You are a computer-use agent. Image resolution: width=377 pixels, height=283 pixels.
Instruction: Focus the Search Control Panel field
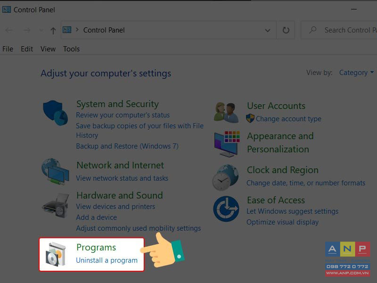(x=339, y=30)
